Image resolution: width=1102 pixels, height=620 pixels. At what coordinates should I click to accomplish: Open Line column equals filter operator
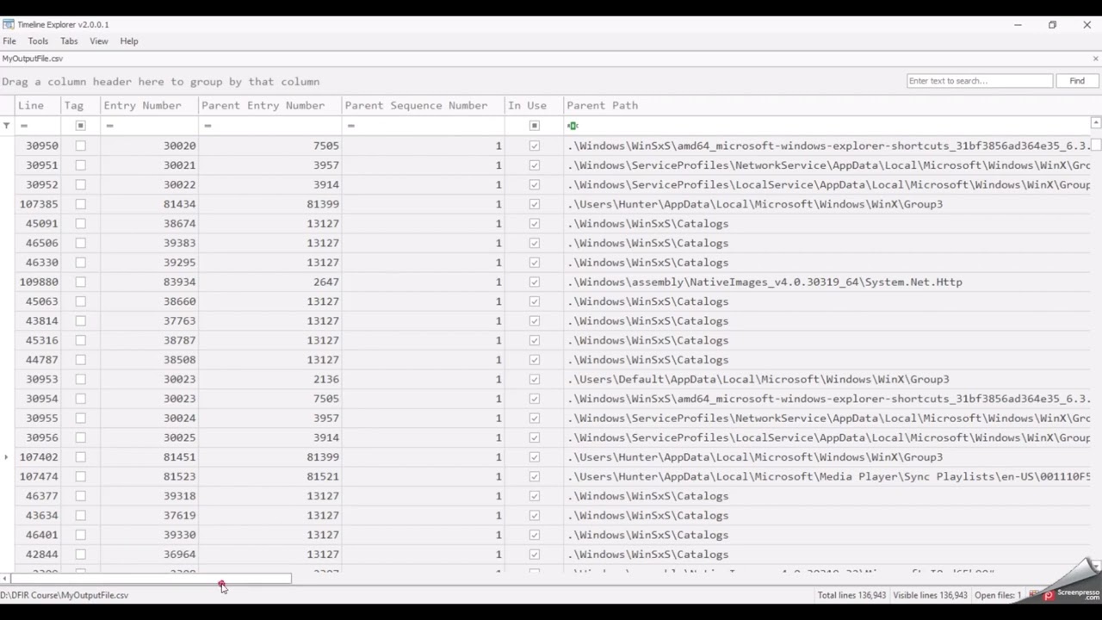24,126
